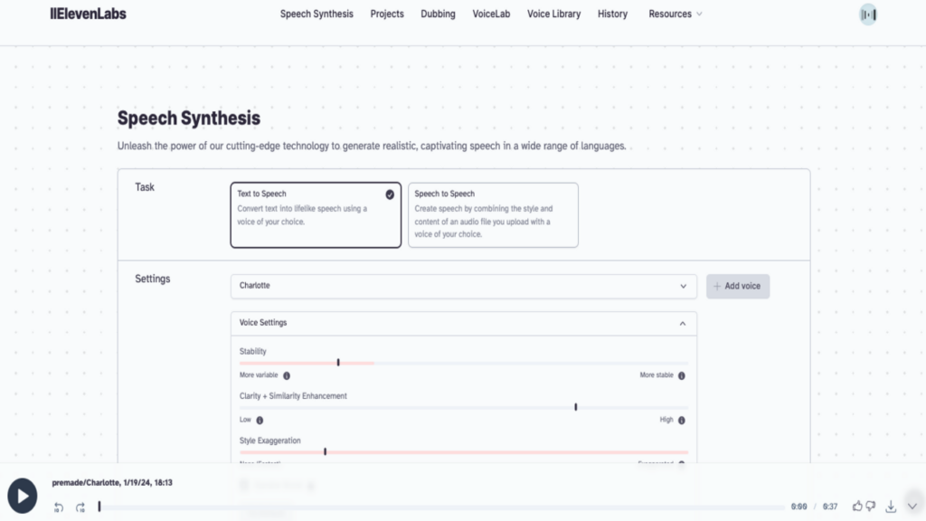Screen dimensions: 926x521
Task: Click the rewind 10 seconds icon
Action: click(59, 507)
